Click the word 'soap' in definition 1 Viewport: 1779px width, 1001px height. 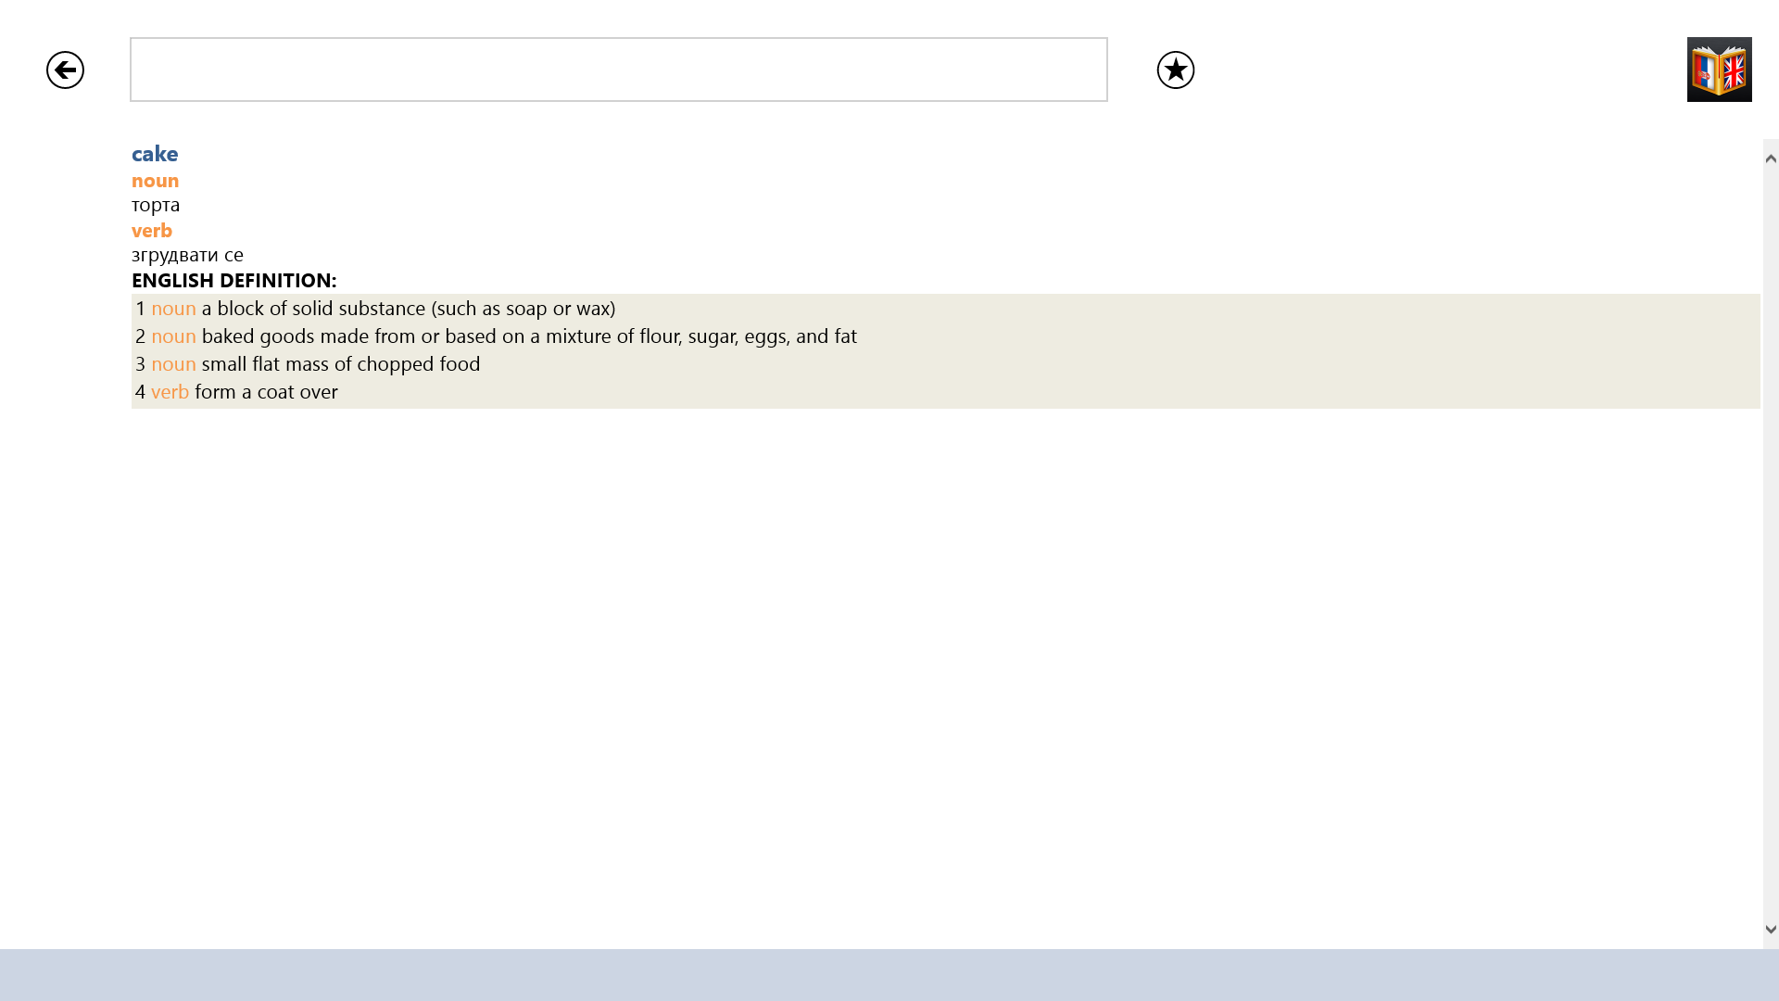526,308
